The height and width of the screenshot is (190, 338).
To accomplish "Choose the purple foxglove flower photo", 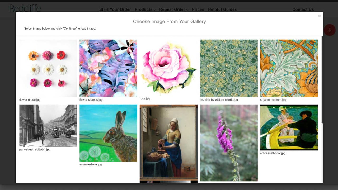I will [229, 143].
